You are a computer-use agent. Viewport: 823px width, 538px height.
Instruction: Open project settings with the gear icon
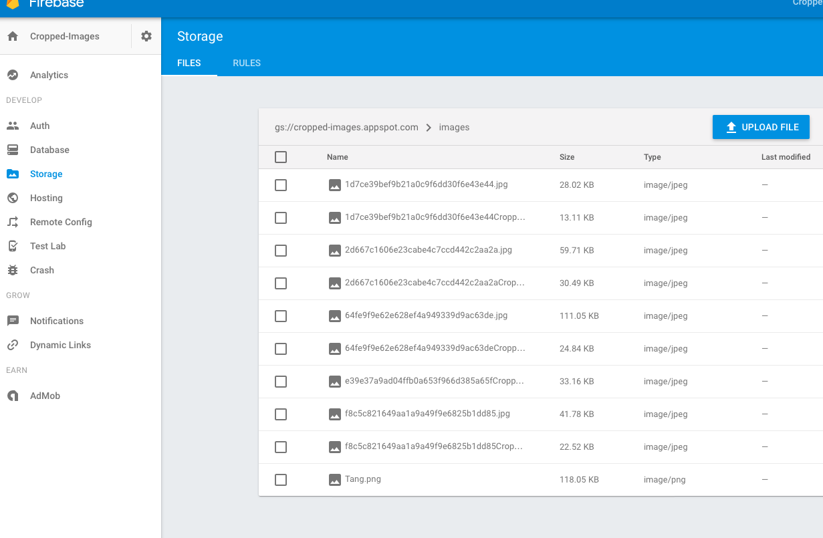tap(146, 36)
